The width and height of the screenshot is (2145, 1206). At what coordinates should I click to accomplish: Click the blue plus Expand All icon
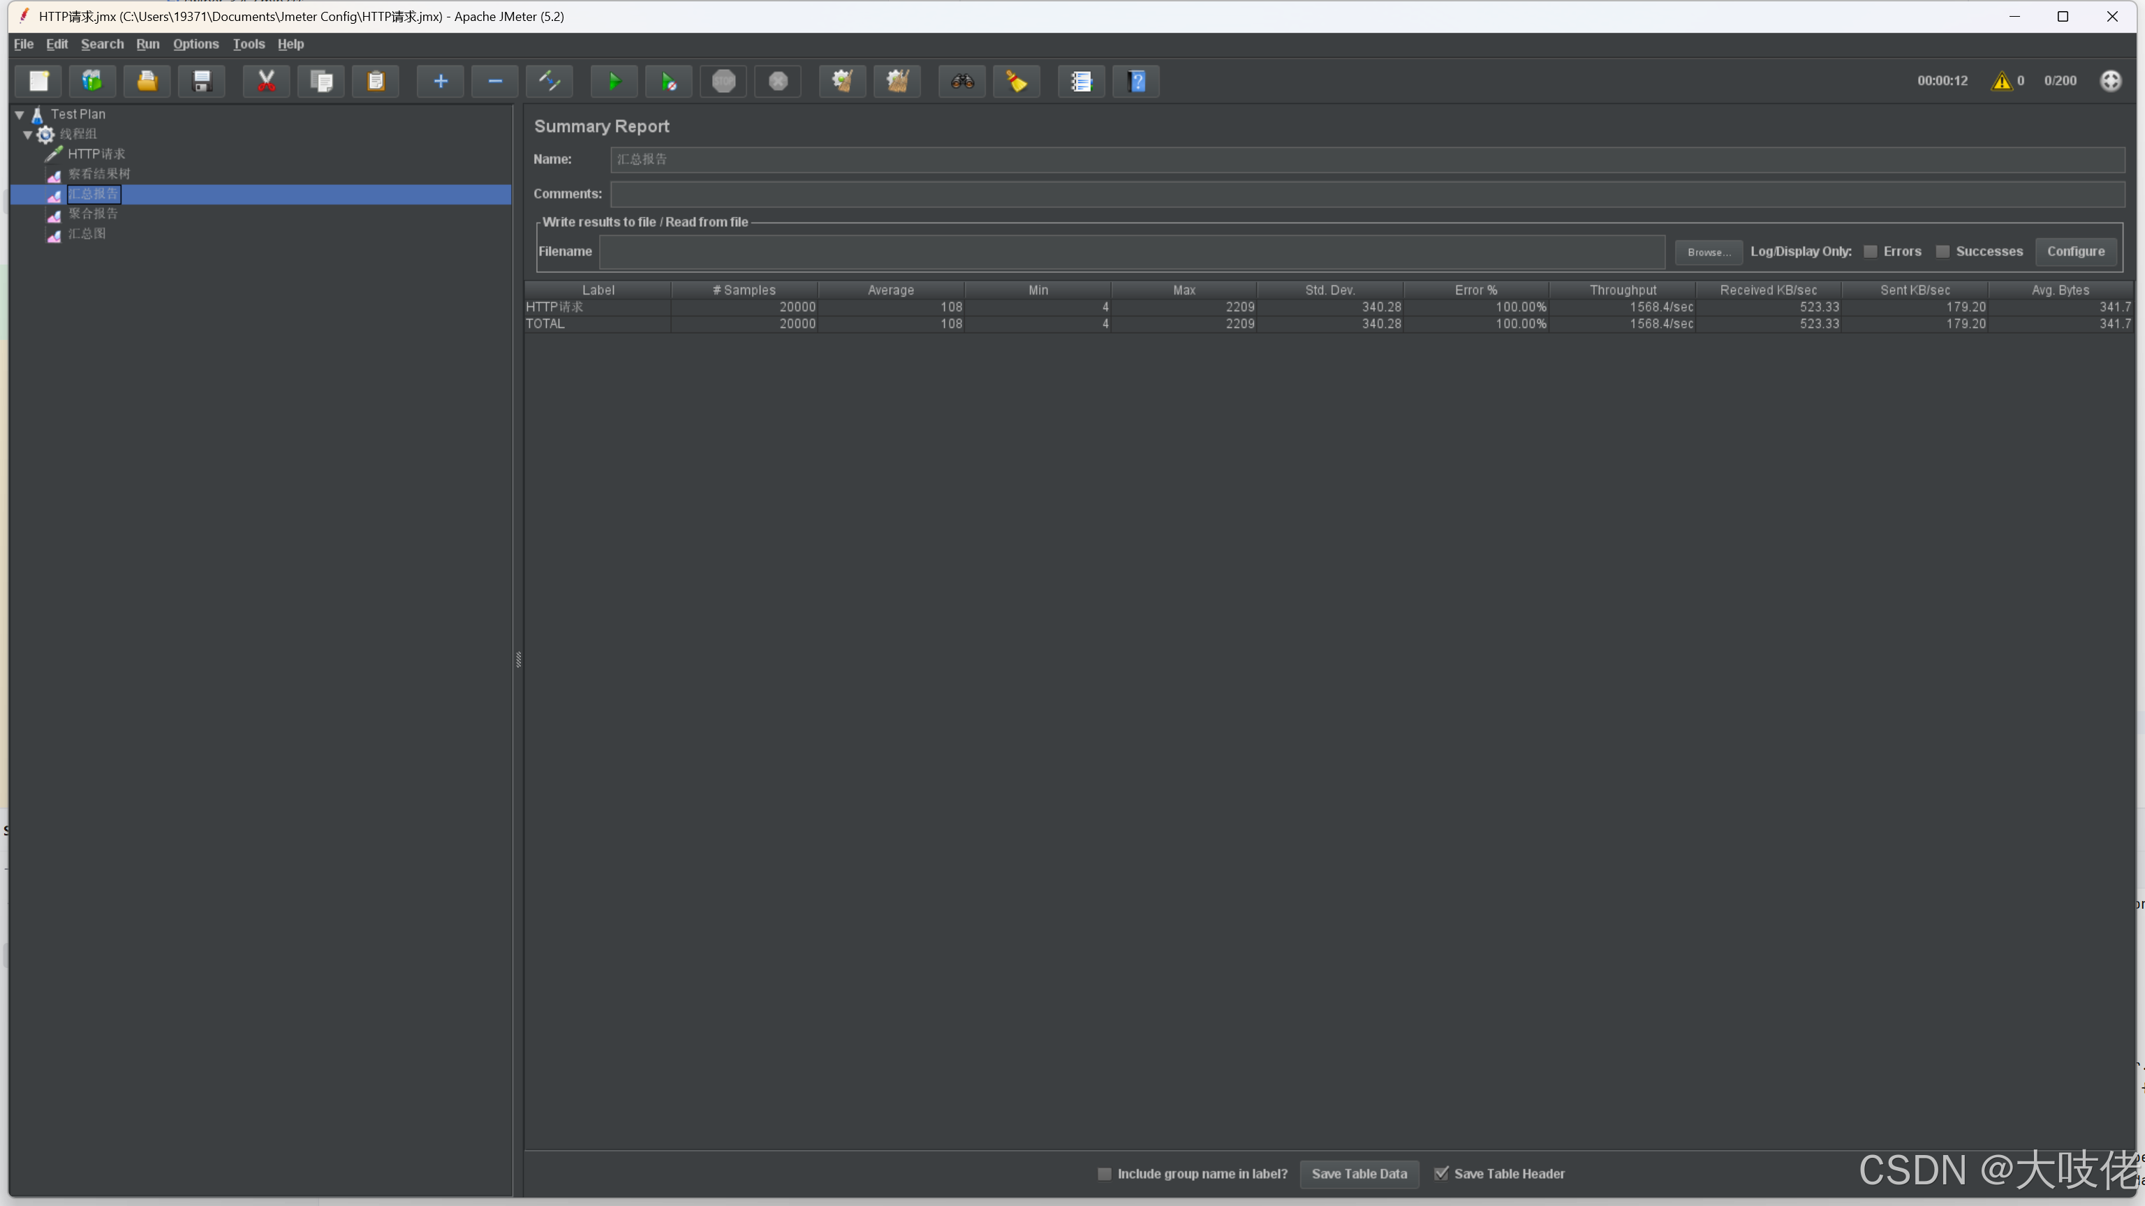click(441, 81)
